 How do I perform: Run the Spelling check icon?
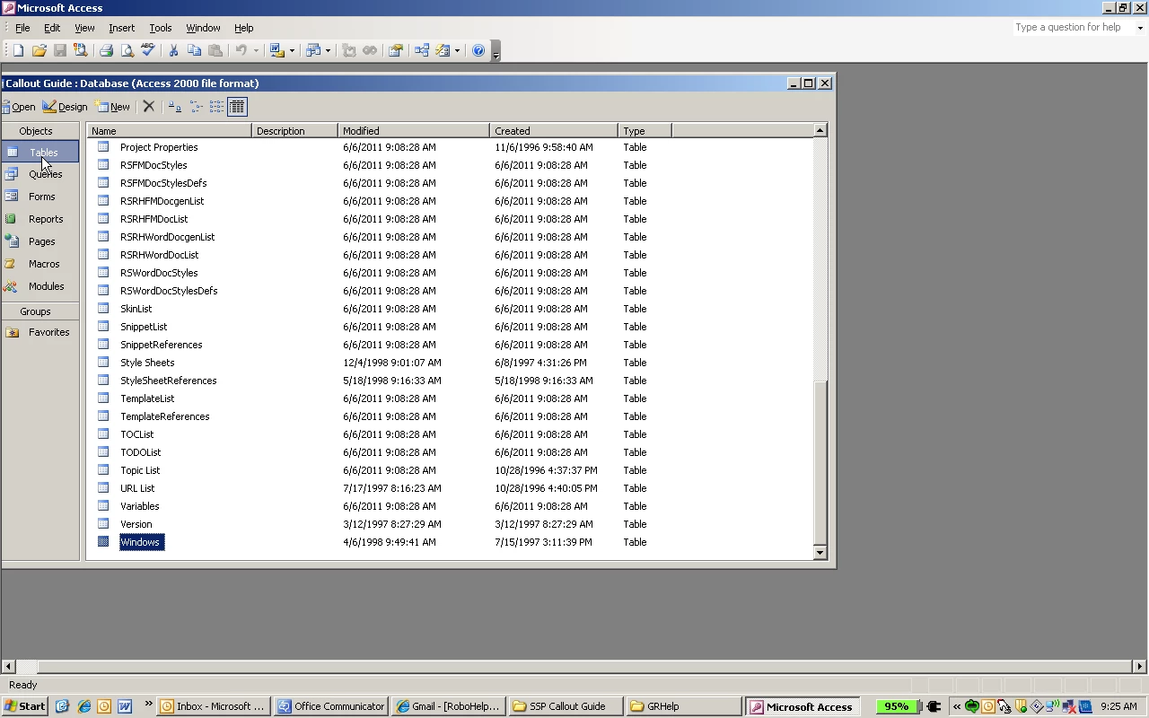point(148,51)
